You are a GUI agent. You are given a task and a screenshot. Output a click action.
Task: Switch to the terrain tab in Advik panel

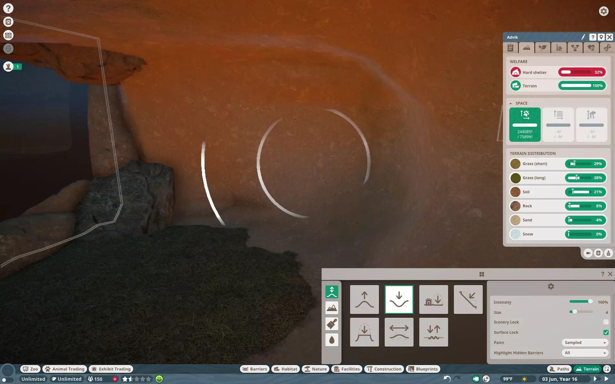coord(526,48)
